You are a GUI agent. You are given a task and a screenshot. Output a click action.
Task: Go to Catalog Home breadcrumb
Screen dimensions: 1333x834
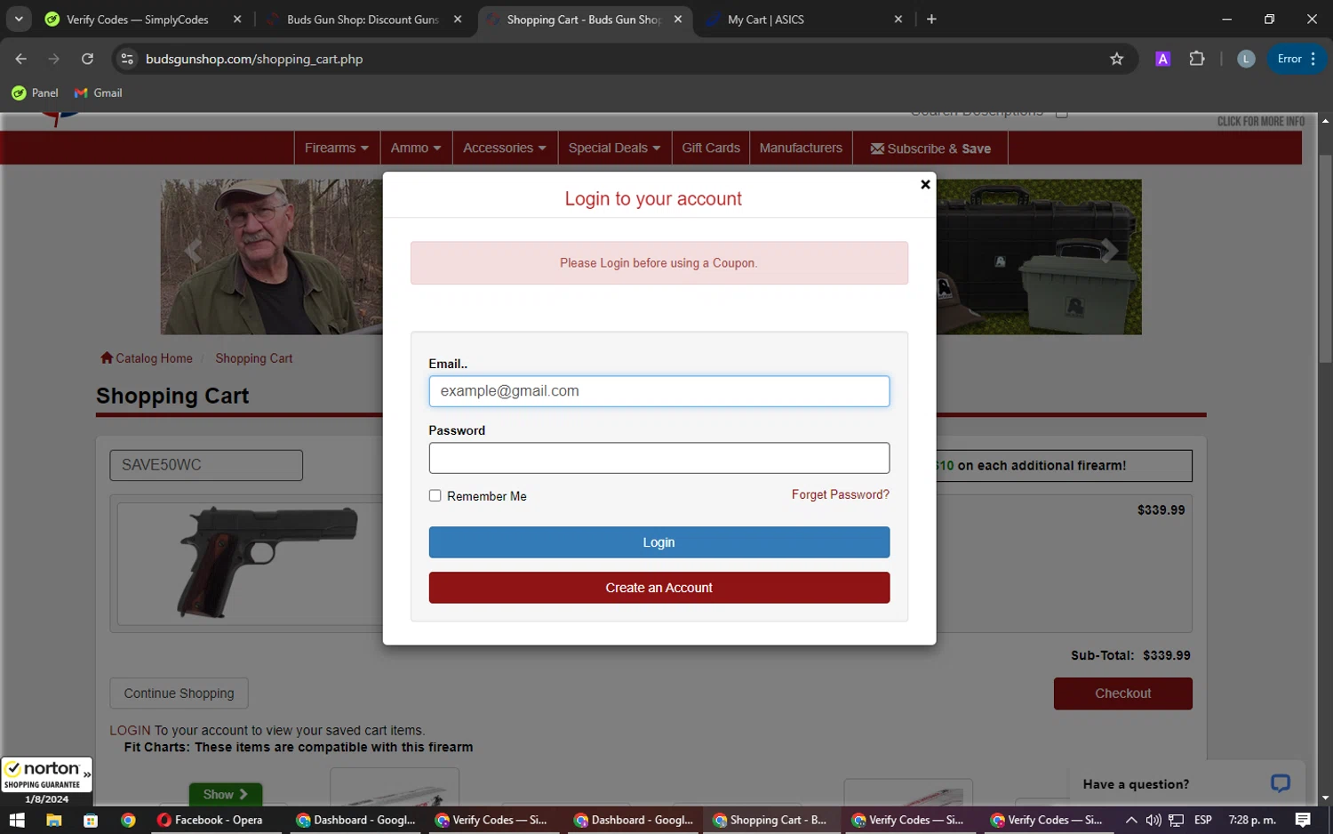point(147,358)
